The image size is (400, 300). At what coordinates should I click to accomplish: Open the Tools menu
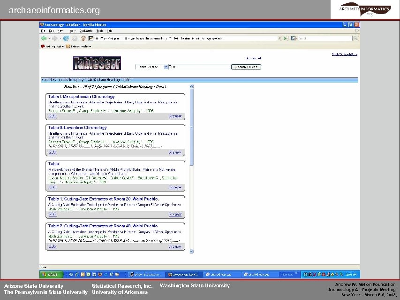tap(99, 31)
